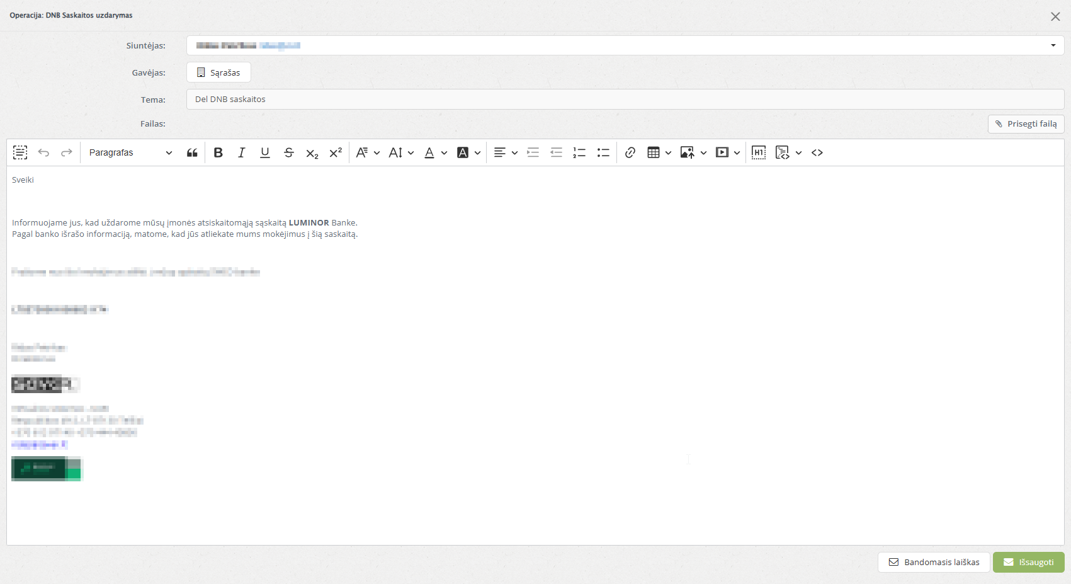Create a numbered list
This screenshot has height=584, width=1071.
click(x=579, y=152)
